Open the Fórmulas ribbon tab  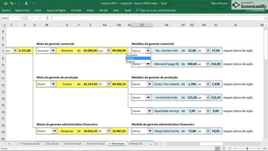[76, 10]
